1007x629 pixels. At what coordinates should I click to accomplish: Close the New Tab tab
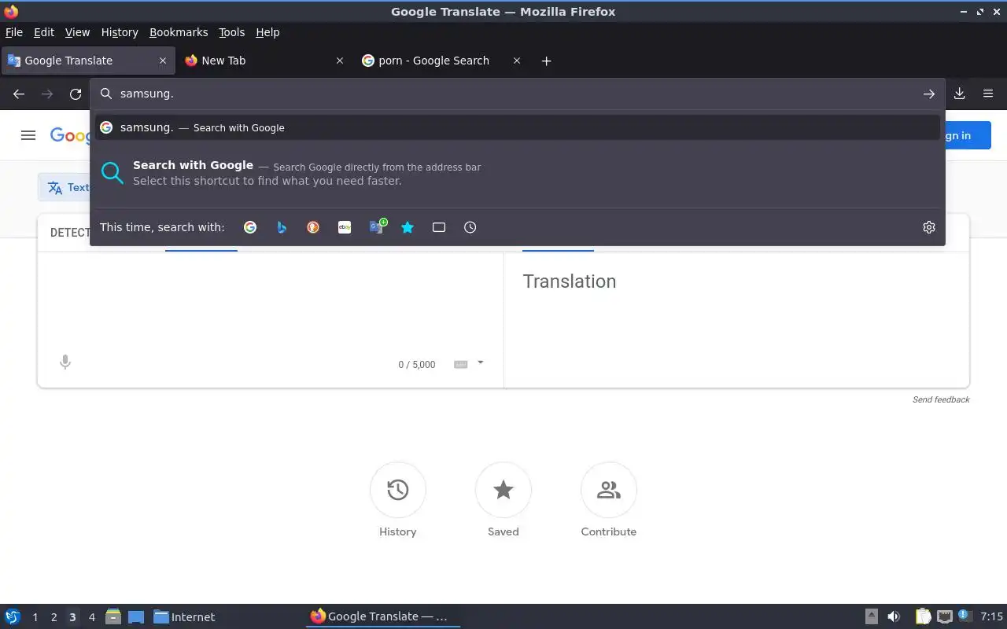[340, 61]
